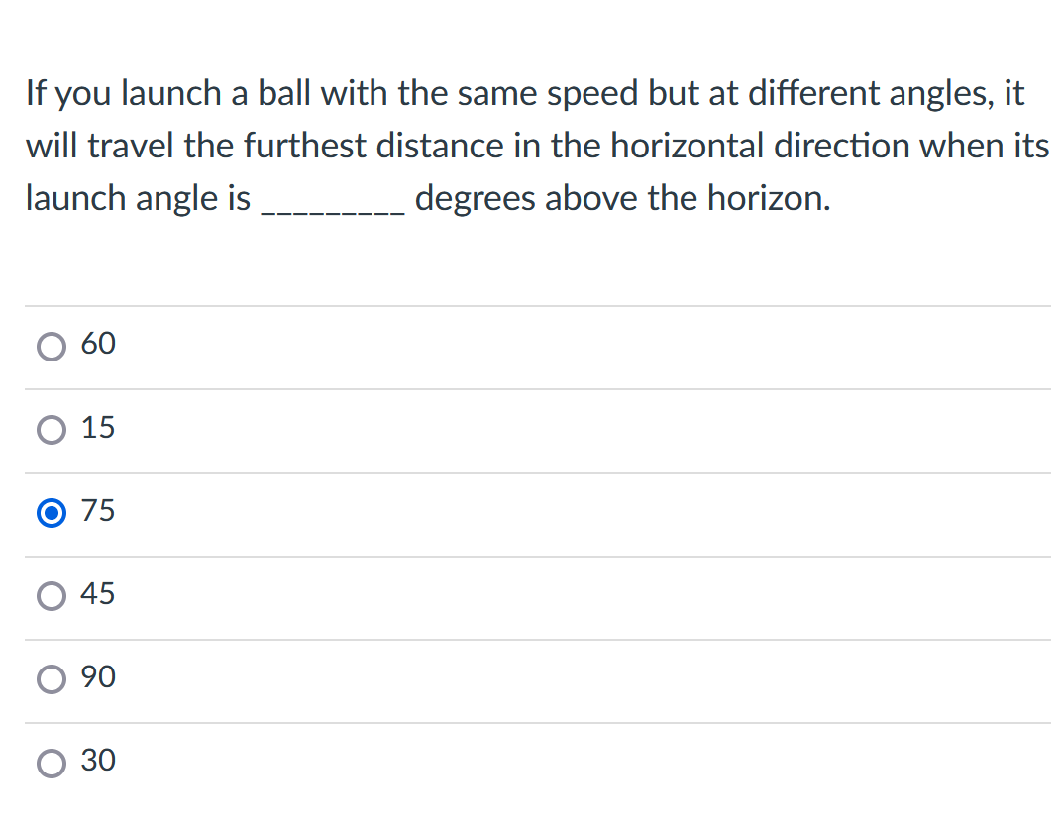Screen dimensions: 1062x824
Task: Click the unfilled circle next to 45
Action: point(51,595)
